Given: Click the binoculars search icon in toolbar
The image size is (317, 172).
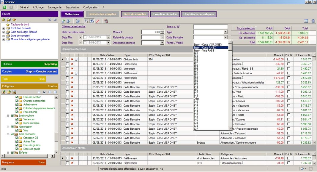Looking at the screenshot, I should tap(92, 21).
